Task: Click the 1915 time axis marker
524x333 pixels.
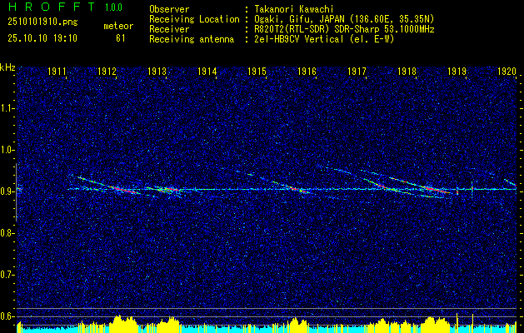Action: point(257,71)
